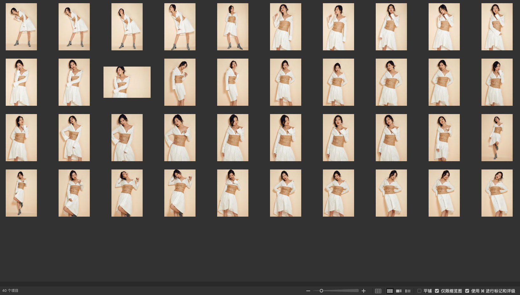Switch to details view with thumbnails

pos(399,291)
